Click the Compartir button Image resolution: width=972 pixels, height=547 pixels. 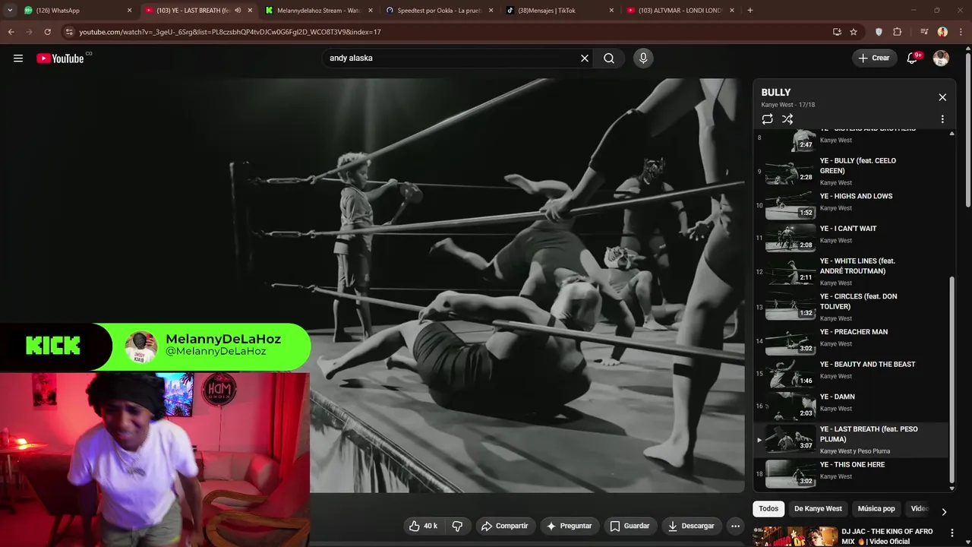(504, 526)
